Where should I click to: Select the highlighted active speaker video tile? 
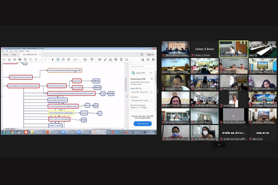[x=234, y=49]
